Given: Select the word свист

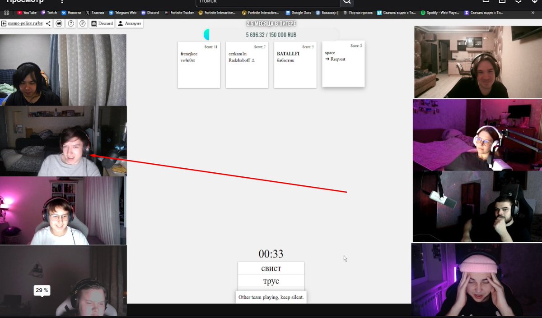Looking at the screenshot, I should click(x=271, y=268).
